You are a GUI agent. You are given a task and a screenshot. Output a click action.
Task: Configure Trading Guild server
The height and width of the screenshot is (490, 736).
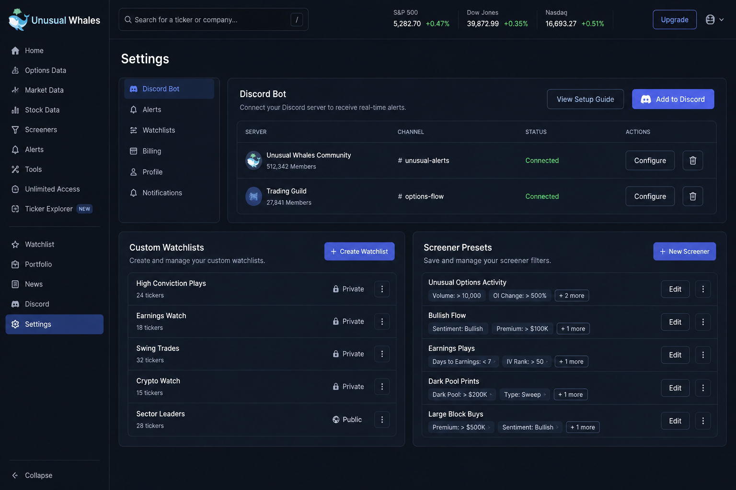pos(650,196)
